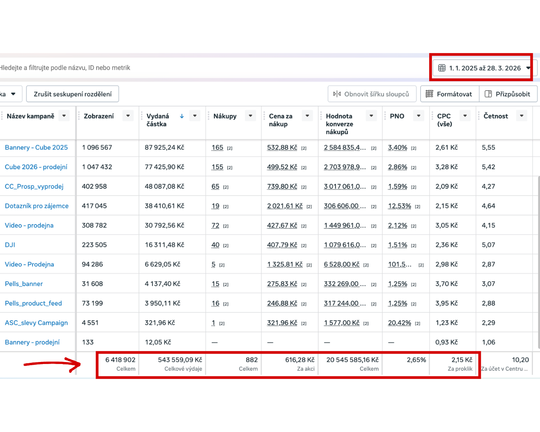Open Název kampaně column dropdown menu

(64, 116)
